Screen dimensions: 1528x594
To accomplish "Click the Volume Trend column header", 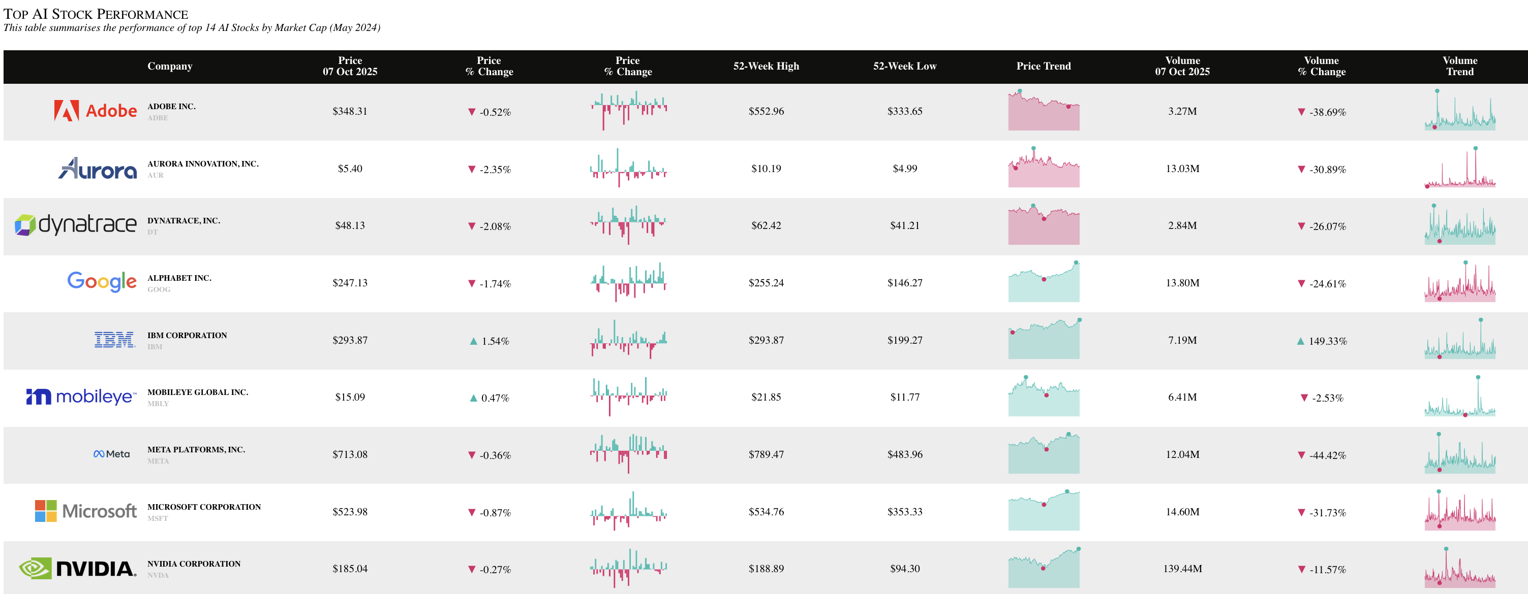I will 1459,65.
